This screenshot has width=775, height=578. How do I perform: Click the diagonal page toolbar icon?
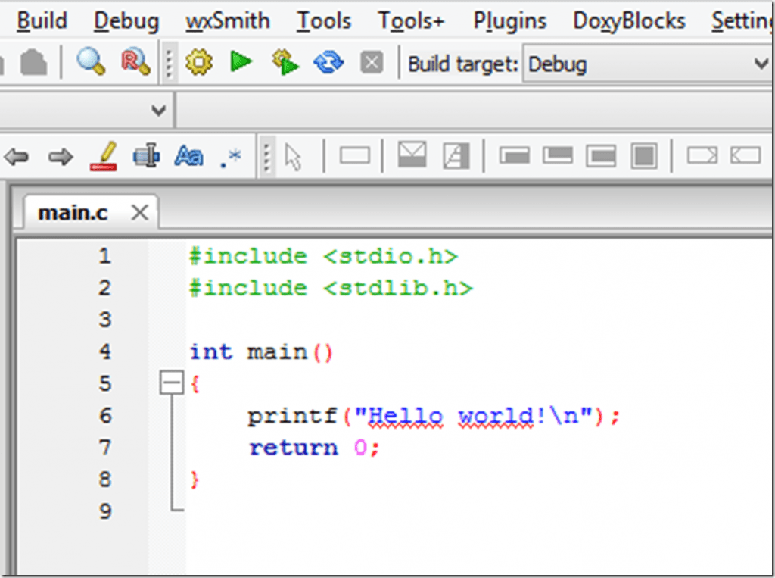[x=456, y=156]
